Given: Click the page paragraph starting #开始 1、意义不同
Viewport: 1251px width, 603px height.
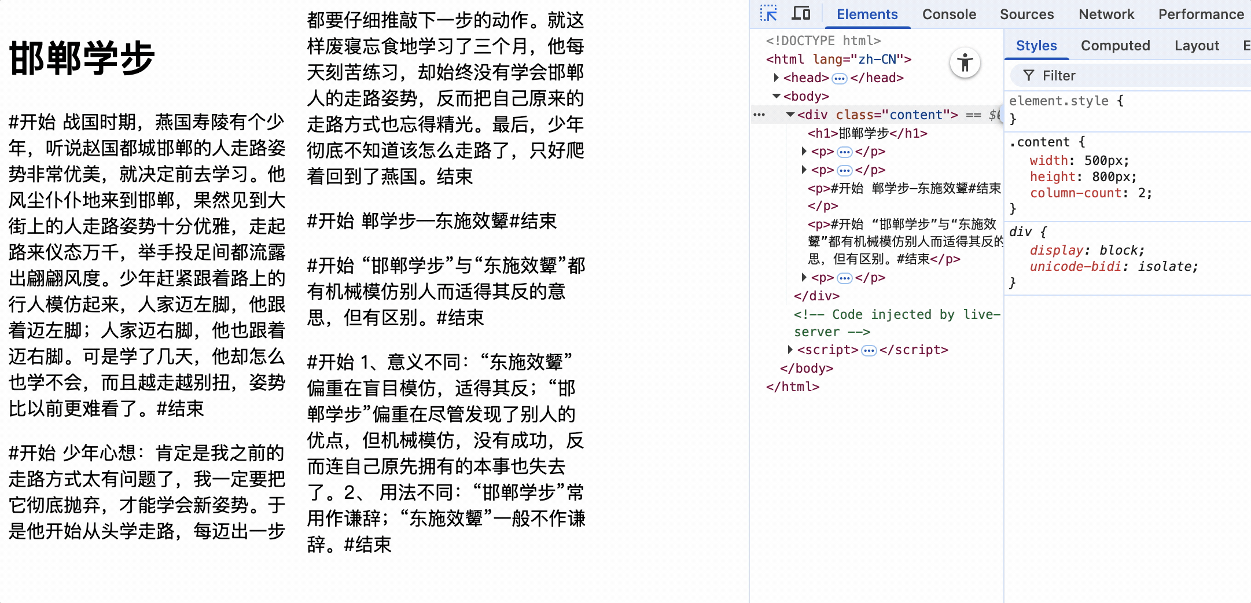Looking at the screenshot, I should [x=446, y=453].
